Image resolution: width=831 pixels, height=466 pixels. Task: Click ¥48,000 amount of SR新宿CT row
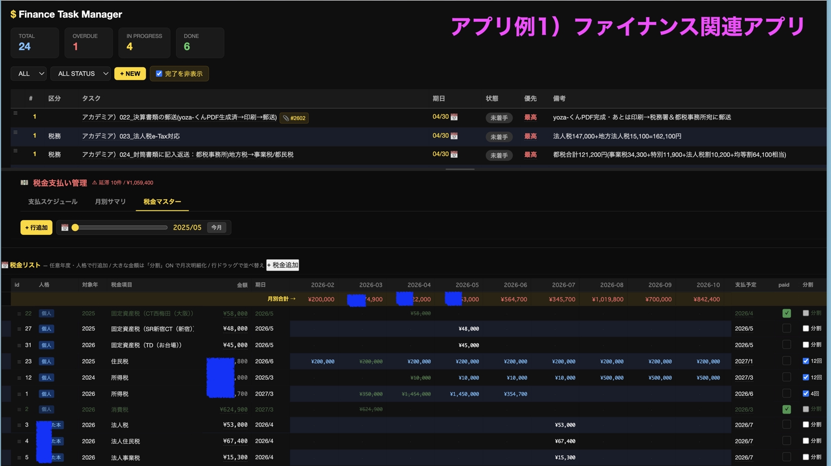click(235, 329)
